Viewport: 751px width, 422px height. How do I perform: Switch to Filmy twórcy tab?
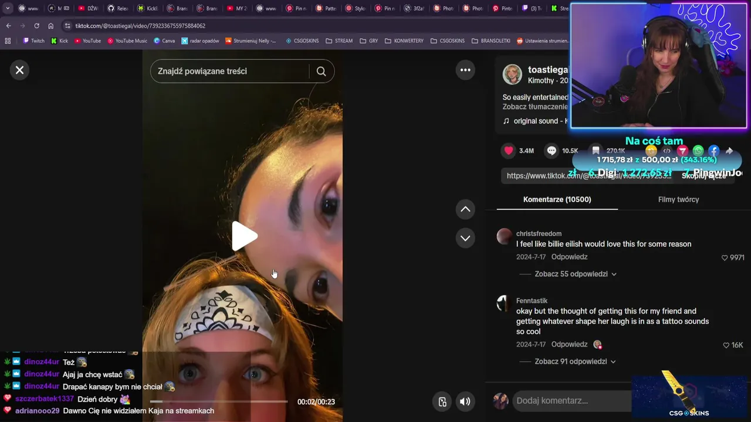[678, 199]
